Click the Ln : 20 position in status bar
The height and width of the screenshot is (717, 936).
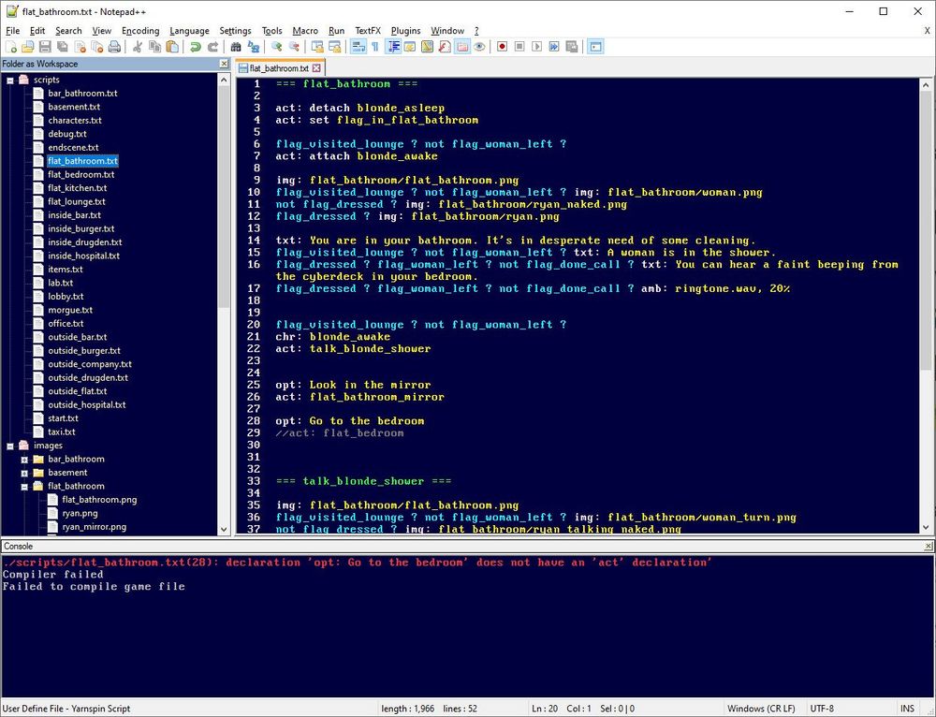pyautogui.click(x=545, y=709)
